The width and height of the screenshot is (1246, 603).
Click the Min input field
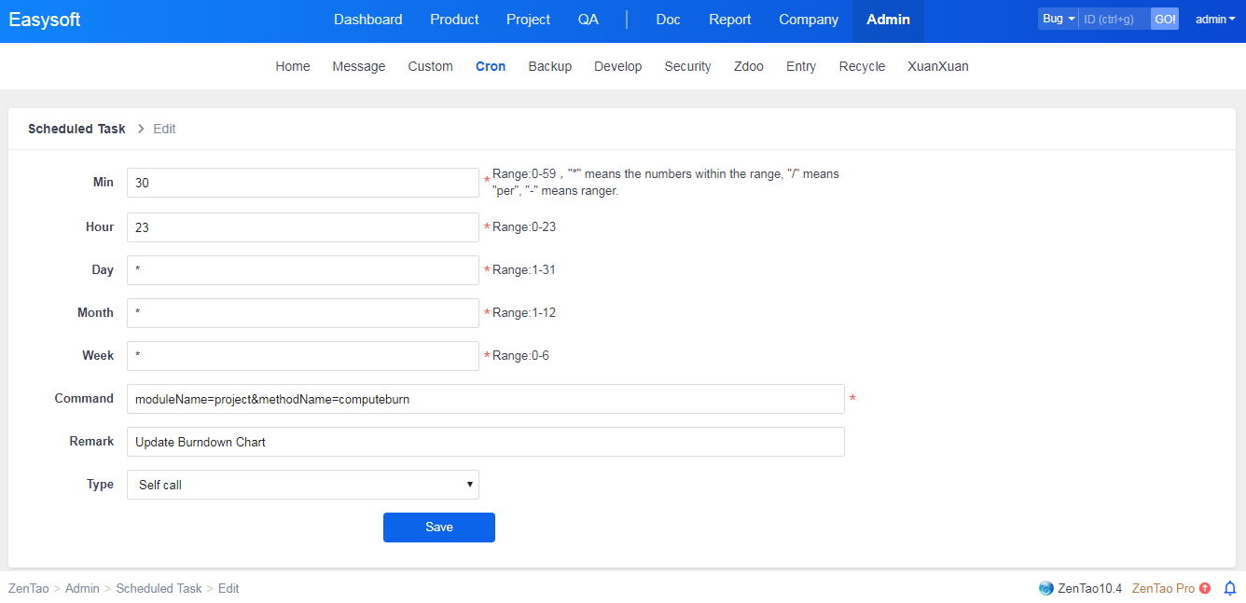pos(302,183)
